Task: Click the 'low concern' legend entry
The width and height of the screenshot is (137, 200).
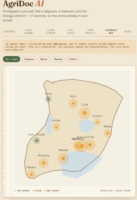Action: pos(22,191)
